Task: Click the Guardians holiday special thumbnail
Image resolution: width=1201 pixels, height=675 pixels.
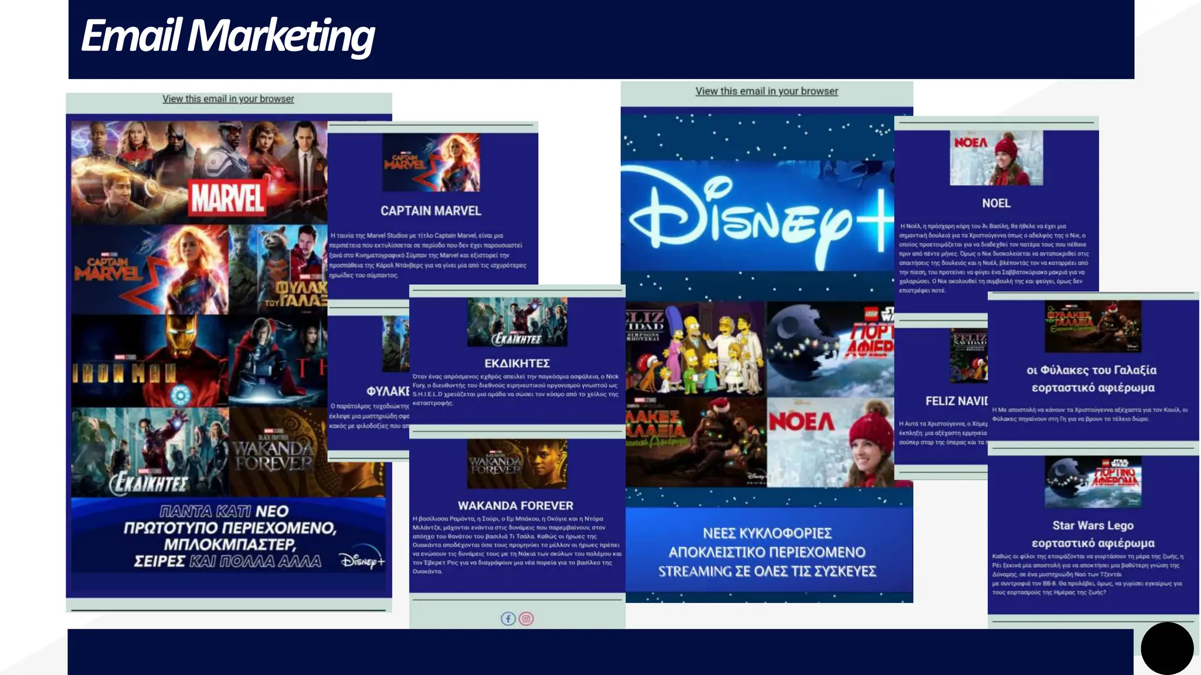Action: click(x=1093, y=326)
